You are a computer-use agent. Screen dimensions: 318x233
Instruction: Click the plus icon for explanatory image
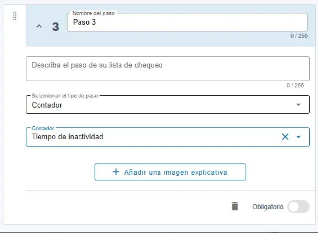click(116, 172)
